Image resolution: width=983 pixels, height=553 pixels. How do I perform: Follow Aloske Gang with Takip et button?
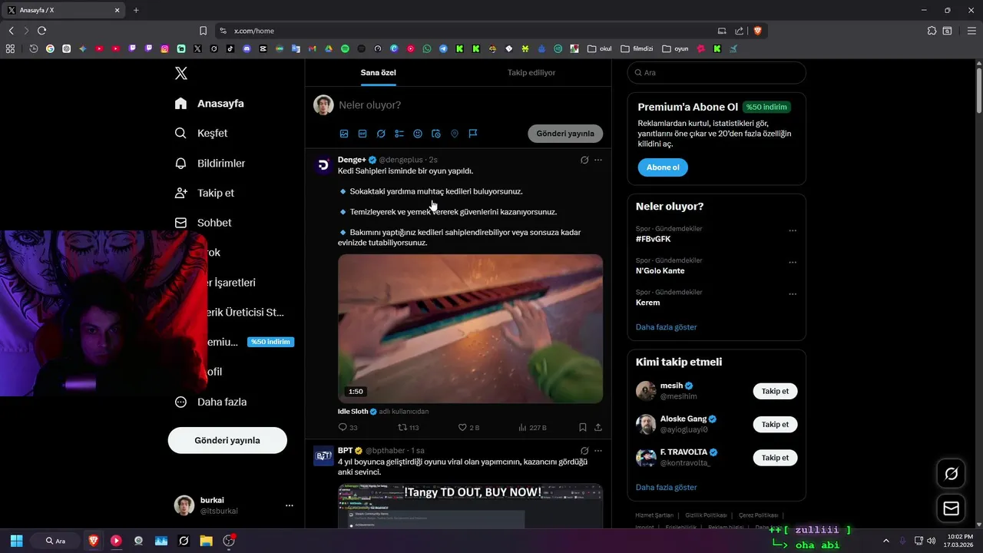tap(775, 425)
